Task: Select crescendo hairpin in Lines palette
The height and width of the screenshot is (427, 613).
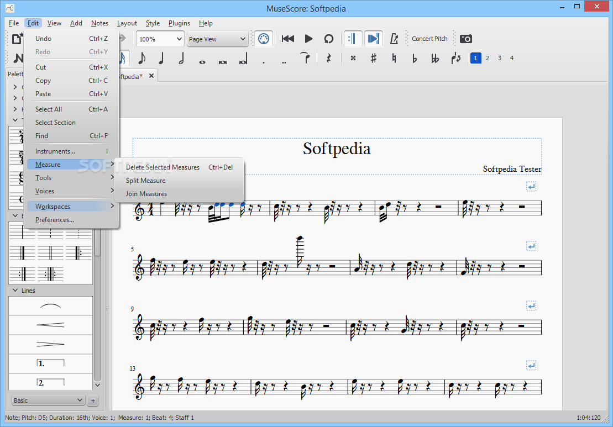Action: tap(50, 325)
